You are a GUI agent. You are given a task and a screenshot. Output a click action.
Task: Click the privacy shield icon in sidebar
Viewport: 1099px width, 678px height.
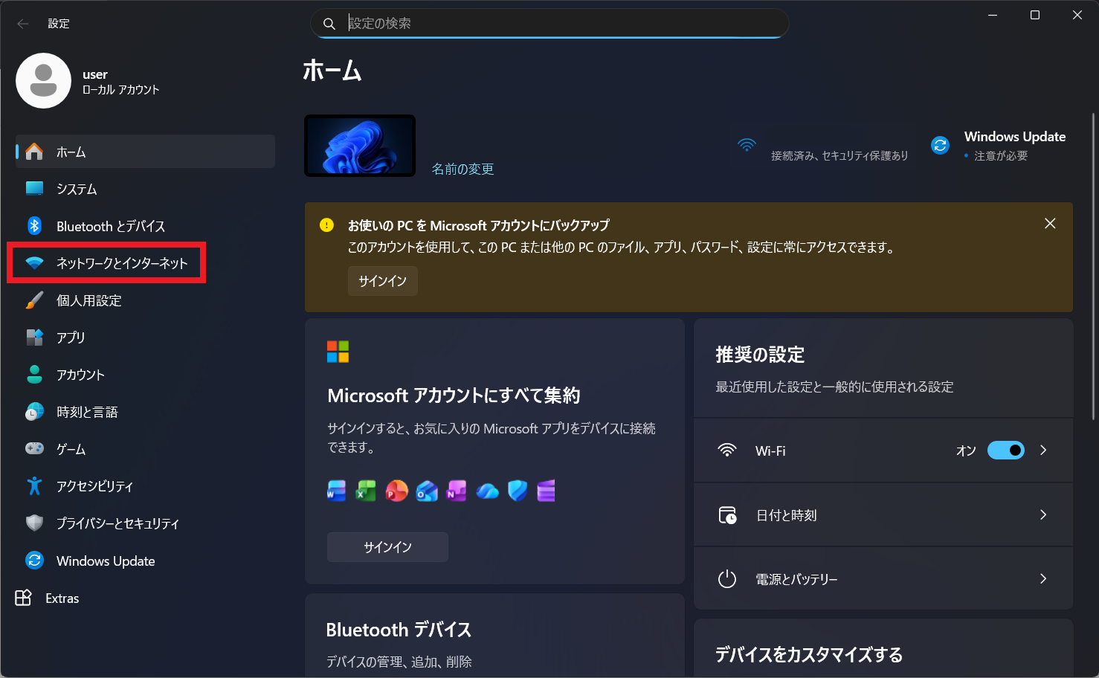tap(34, 523)
